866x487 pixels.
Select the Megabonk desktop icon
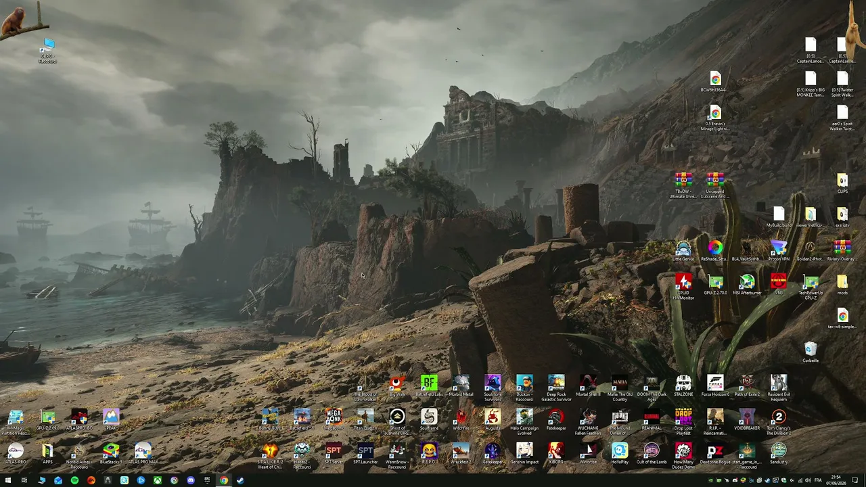(334, 420)
